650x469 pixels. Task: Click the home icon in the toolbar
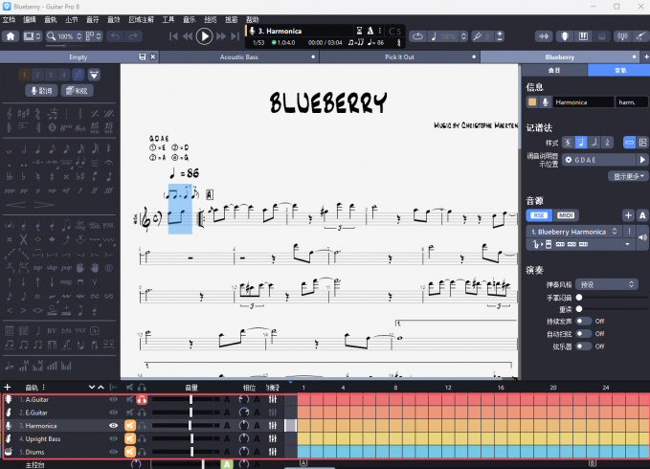[11, 36]
